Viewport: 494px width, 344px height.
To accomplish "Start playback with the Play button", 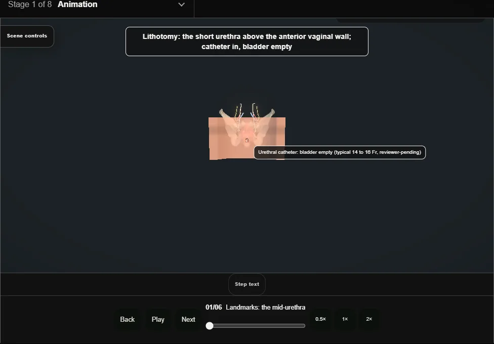I will click(x=158, y=319).
